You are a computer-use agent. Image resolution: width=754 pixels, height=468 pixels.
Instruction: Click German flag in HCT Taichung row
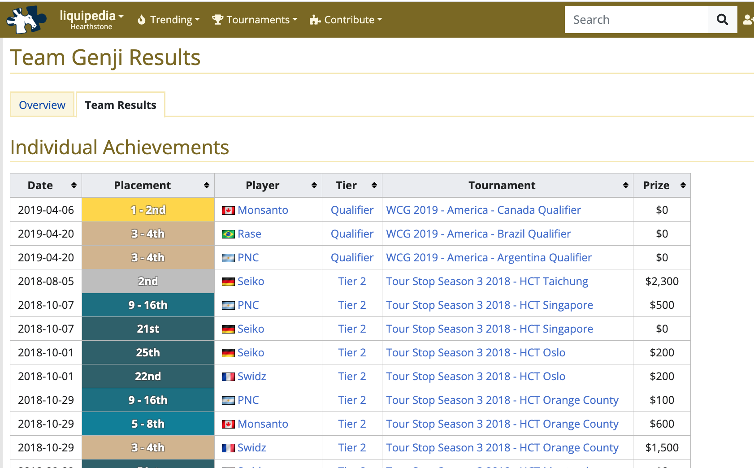coord(228,282)
